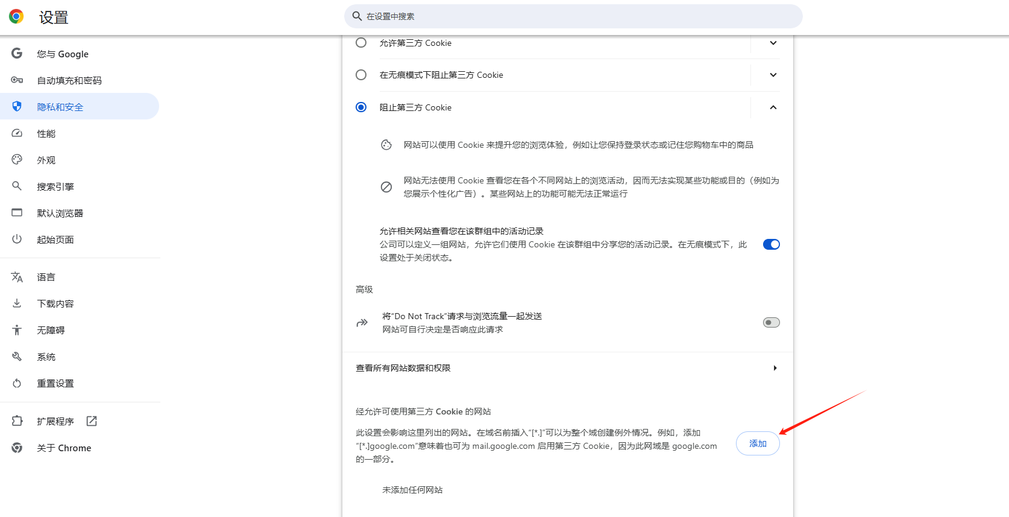Select 在无痕模式下阻止第三方 Cookie radio button

(x=361, y=75)
